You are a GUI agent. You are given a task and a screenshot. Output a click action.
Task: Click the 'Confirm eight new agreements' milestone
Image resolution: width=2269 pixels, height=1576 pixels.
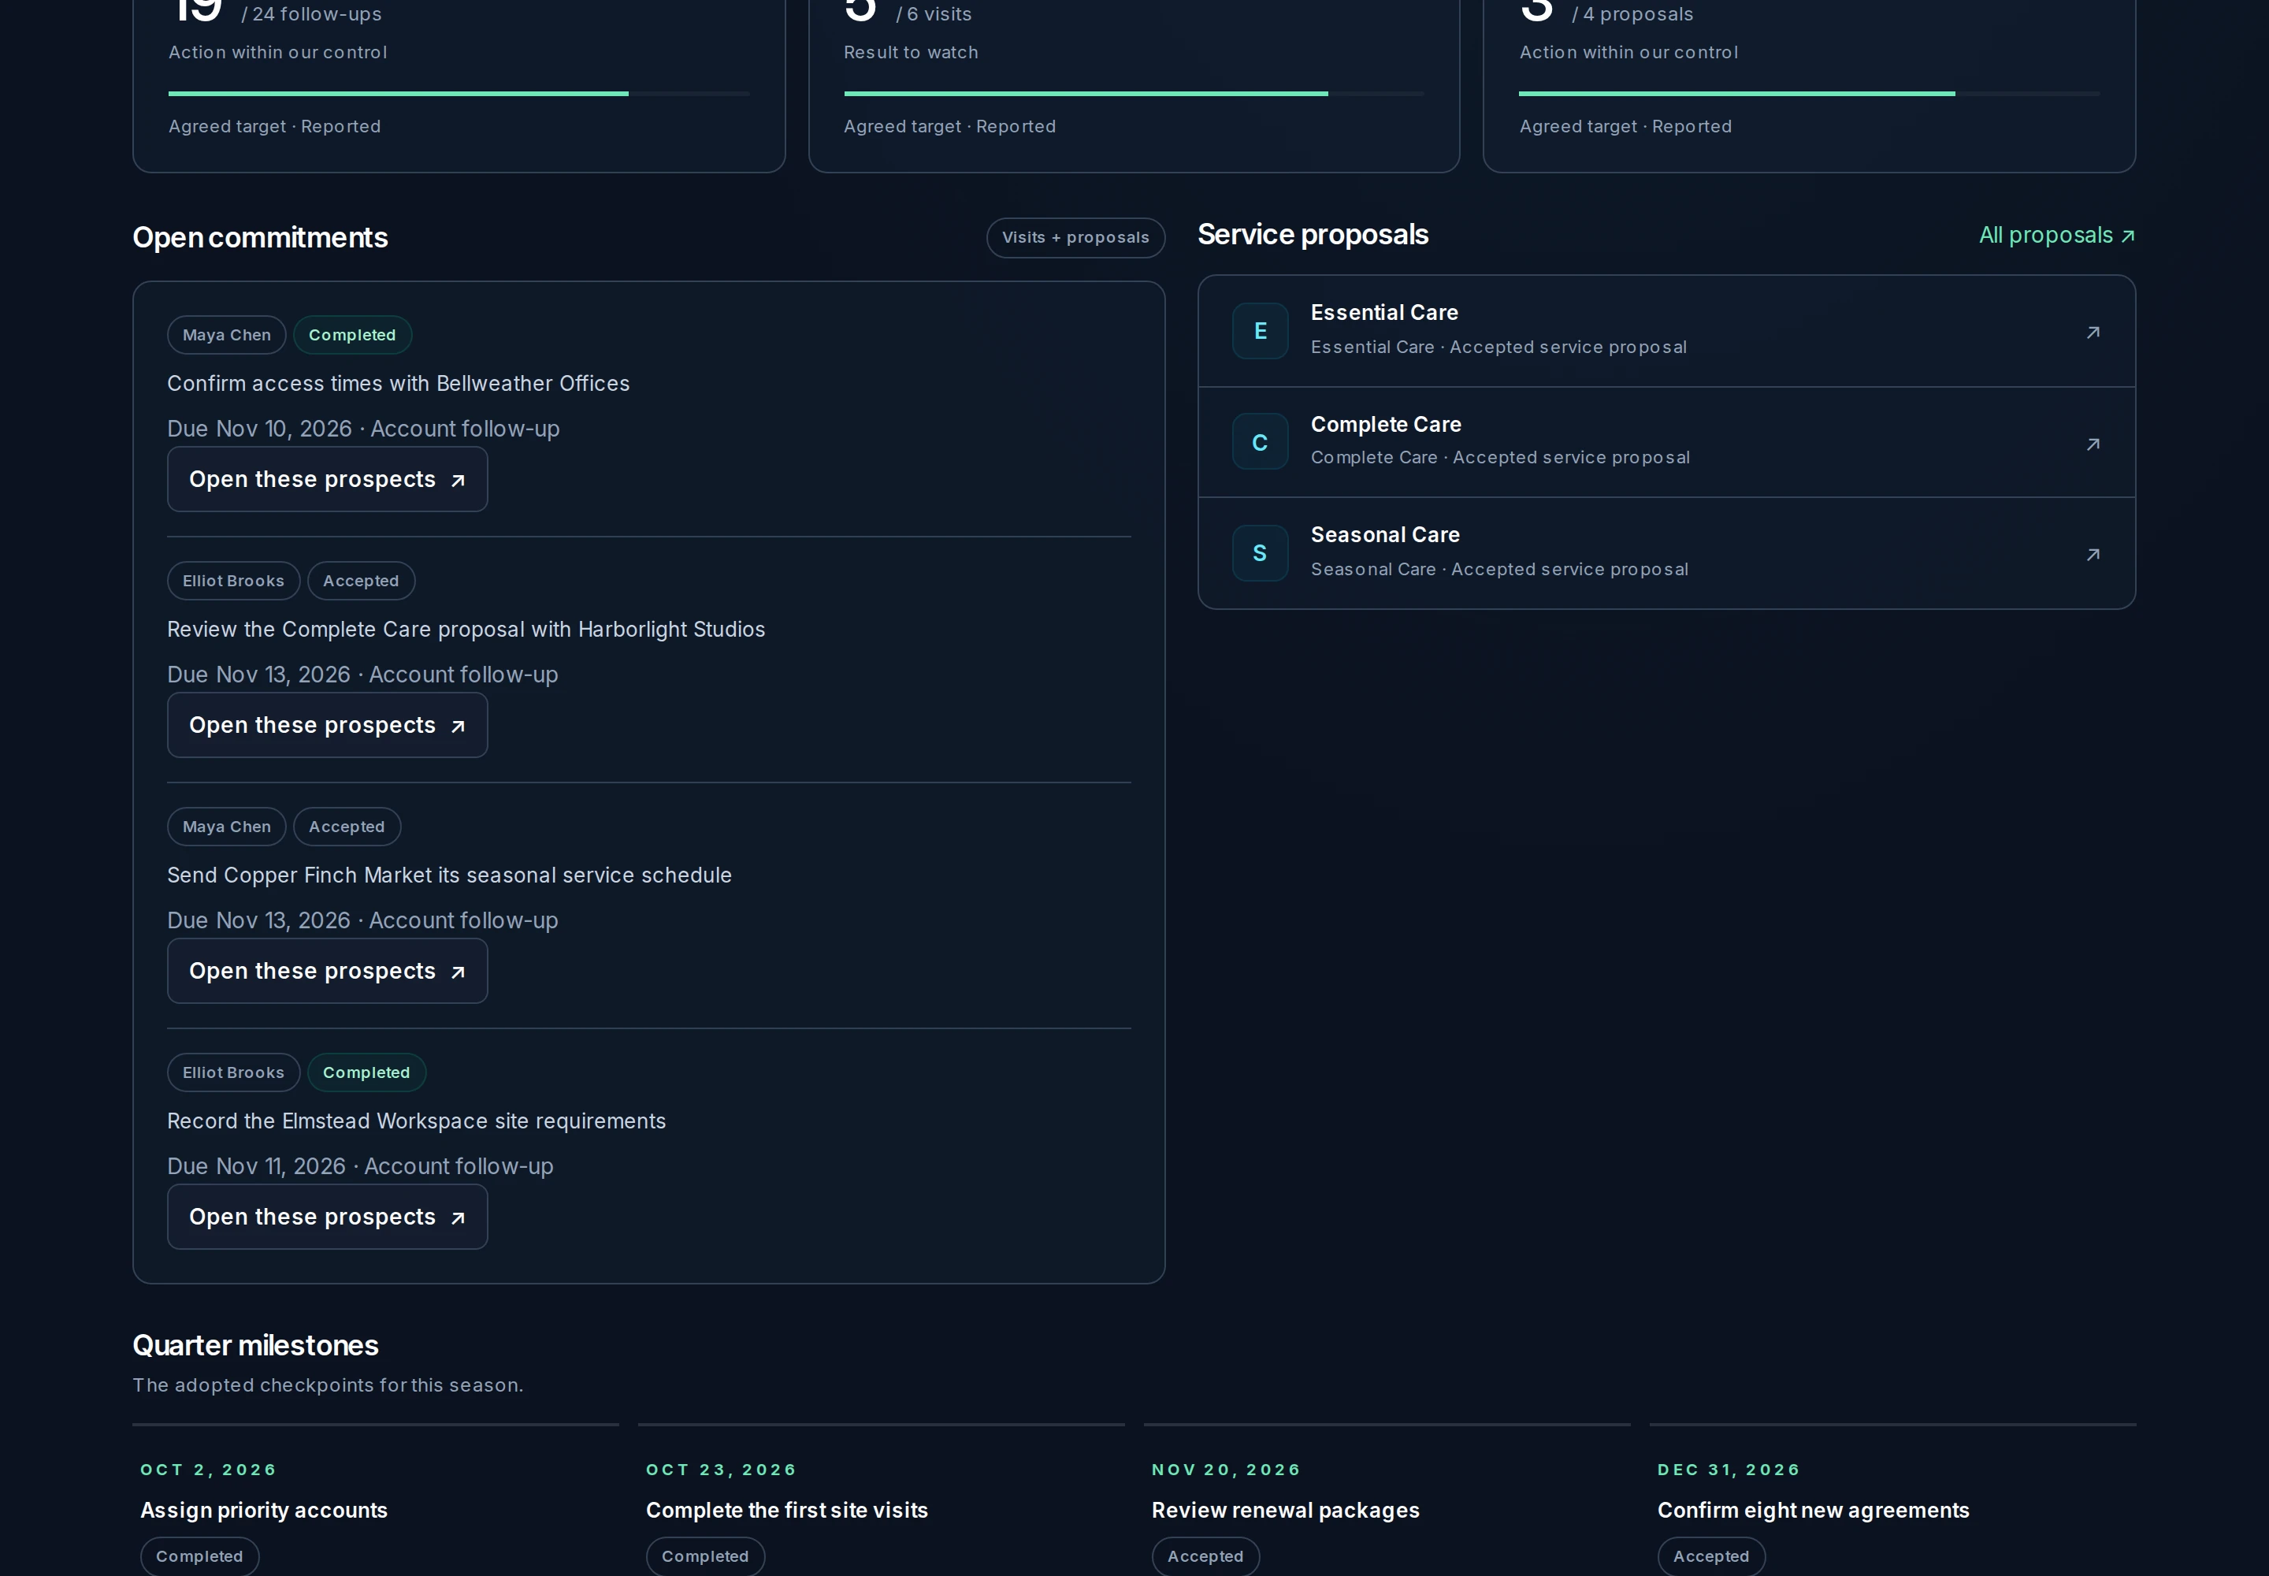tap(1813, 1510)
